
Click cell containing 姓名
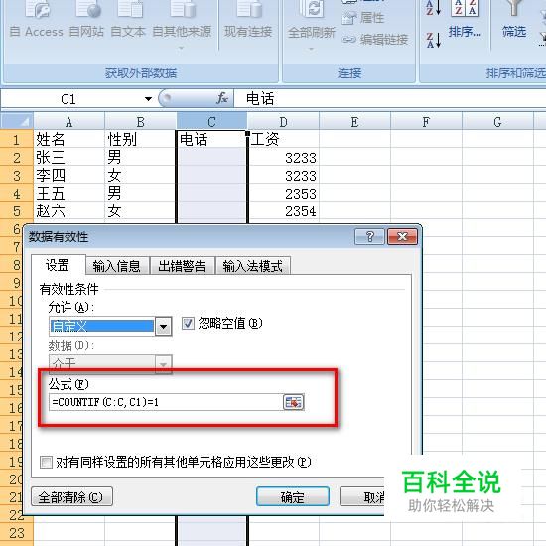point(68,139)
